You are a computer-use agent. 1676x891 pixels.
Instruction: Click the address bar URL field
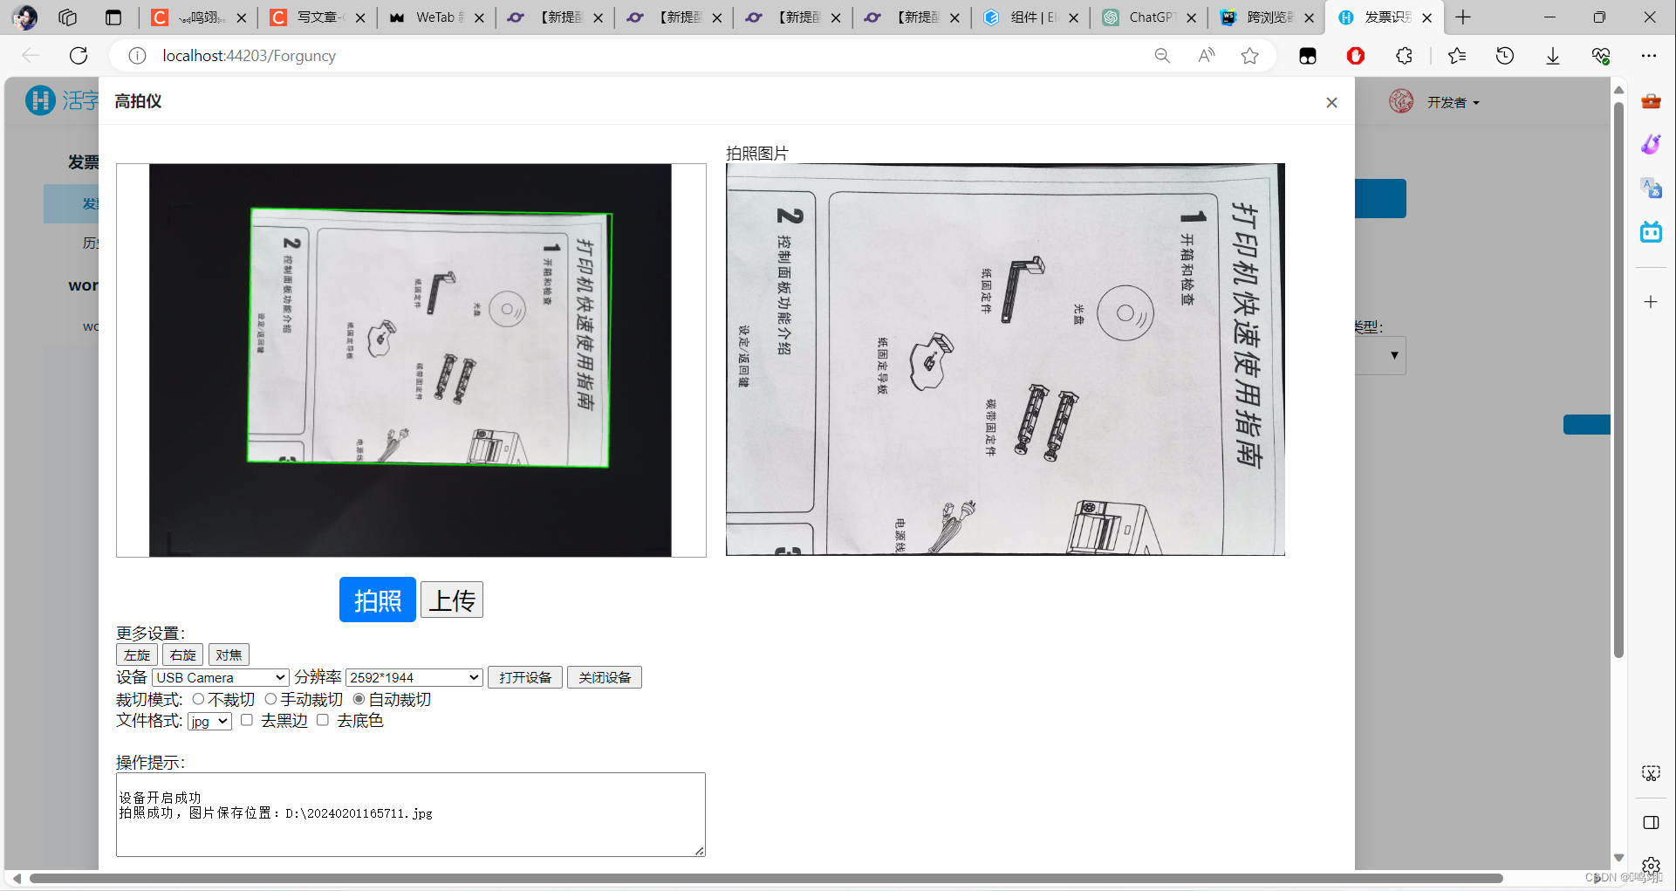[646, 56]
